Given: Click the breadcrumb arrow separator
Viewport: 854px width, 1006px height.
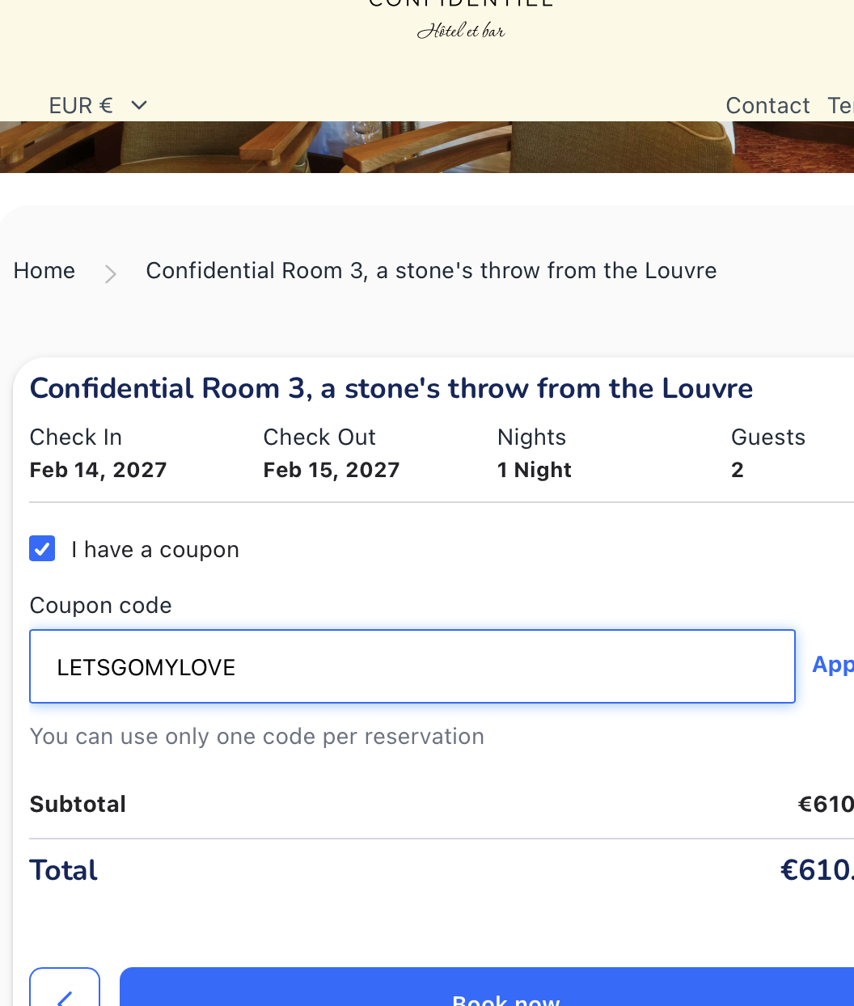Looking at the screenshot, I should (x=111, y=273).
